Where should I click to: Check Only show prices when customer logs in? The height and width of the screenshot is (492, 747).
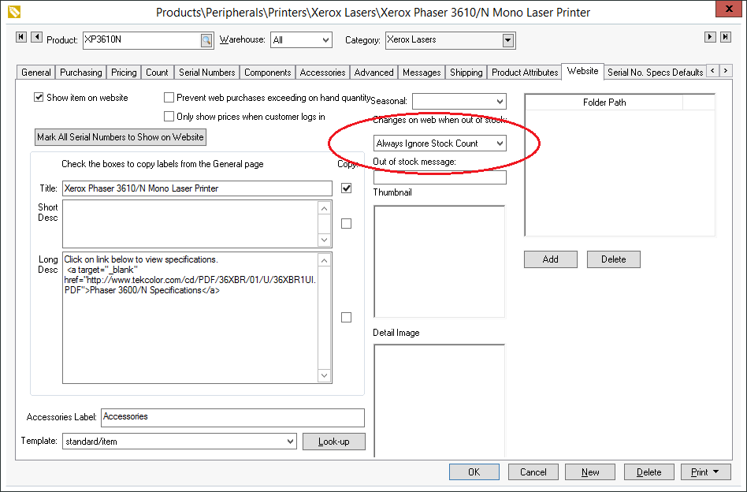pyautogui.click(x=169, y=117)
